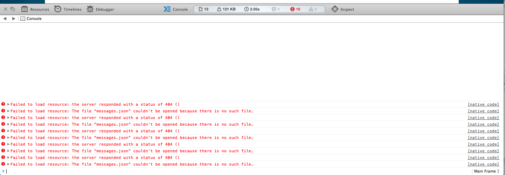
Task: Click the log messages count showing 0
Action: [276, 9]
